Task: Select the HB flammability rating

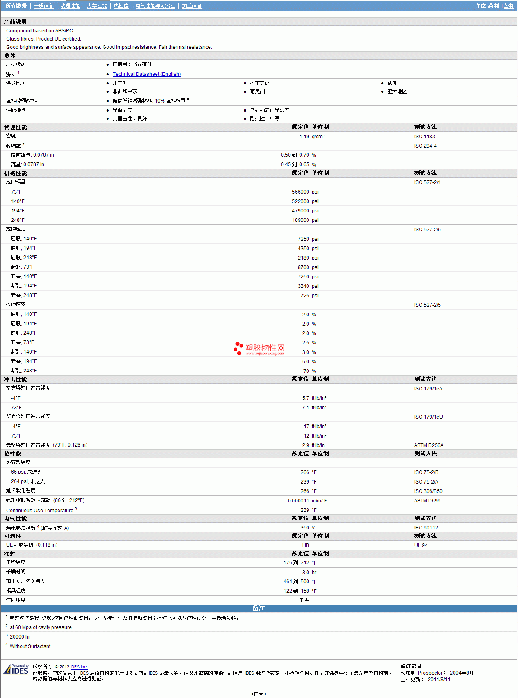Action: pyautogui.click(x=306, y=545)
